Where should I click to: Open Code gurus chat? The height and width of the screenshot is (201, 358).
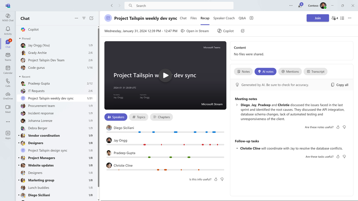57,68
